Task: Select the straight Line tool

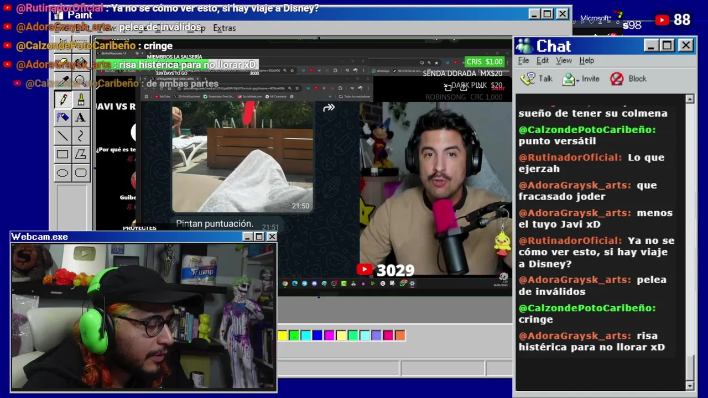Action: click(63, 136)
